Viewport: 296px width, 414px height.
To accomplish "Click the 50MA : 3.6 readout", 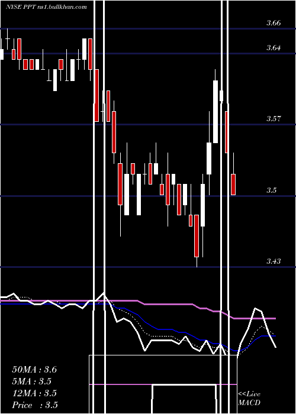I will click(34, 370).
